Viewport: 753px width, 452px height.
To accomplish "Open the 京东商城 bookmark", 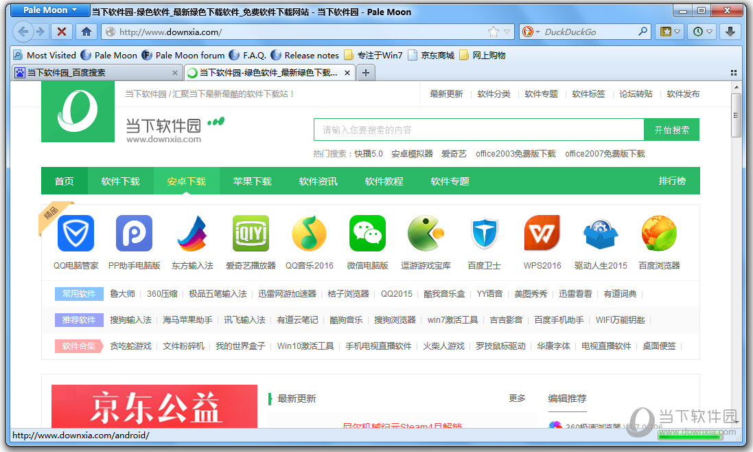I will point(431,55).
